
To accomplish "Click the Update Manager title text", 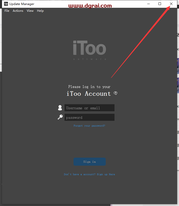I will coord(22,4).
